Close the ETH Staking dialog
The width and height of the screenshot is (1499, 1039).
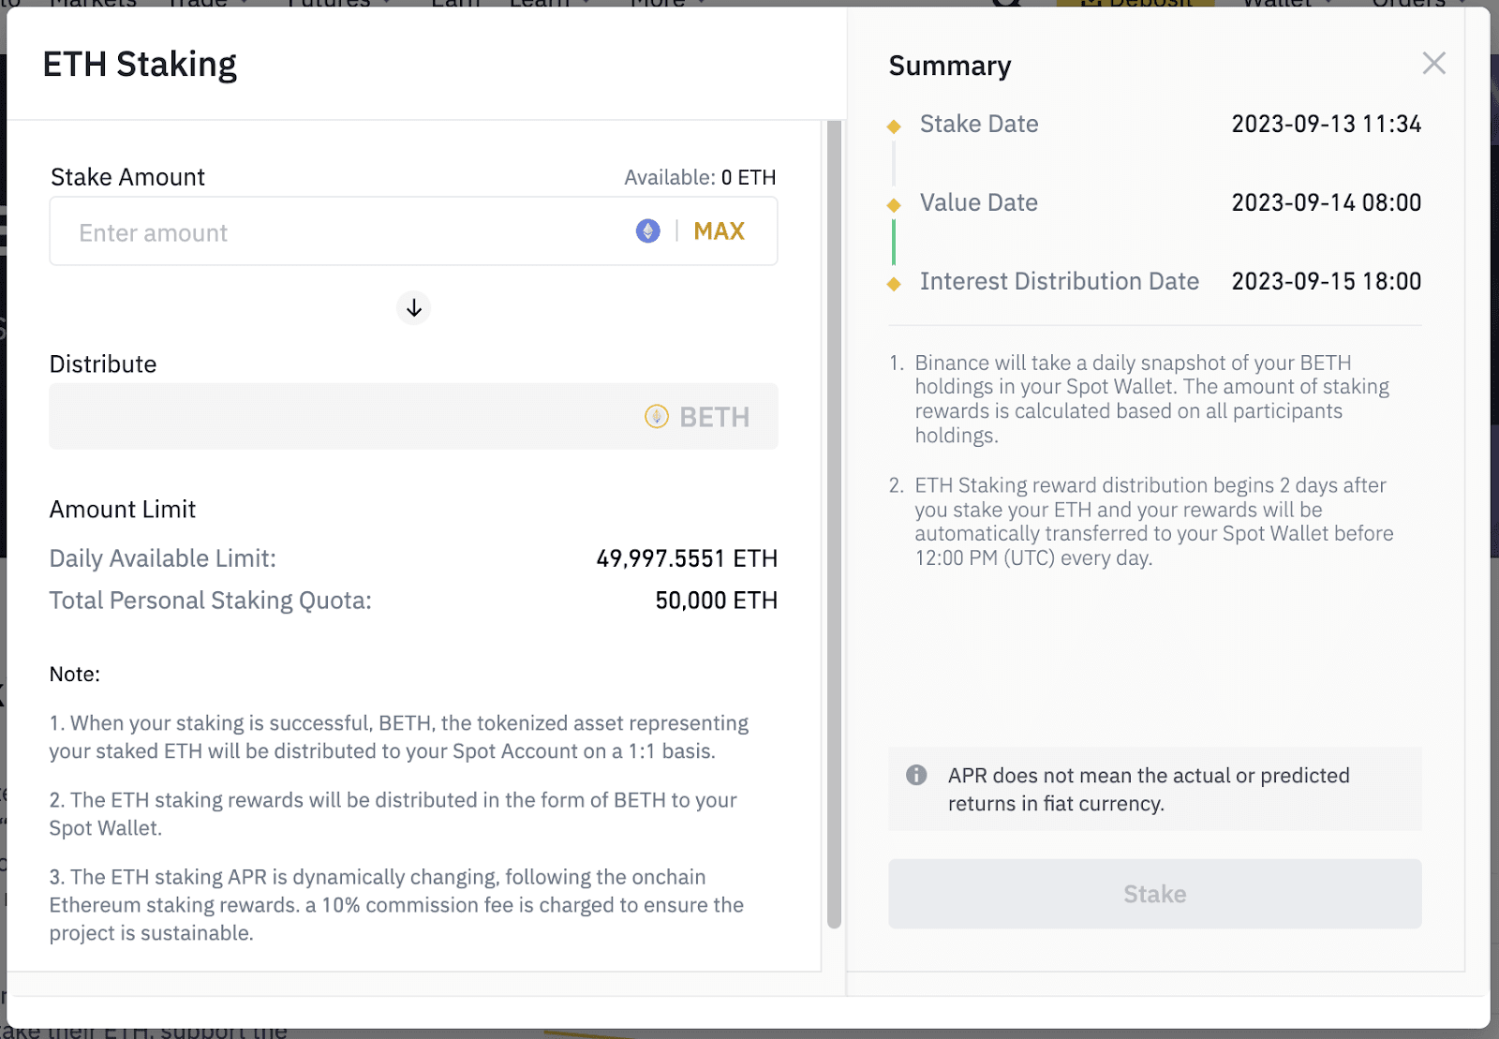click(x=1433, y=64)
